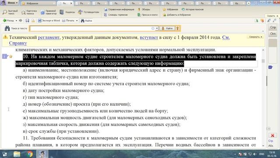Open Справочная информация

119,9
